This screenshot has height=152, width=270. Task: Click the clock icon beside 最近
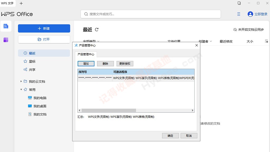pos(25,53)
